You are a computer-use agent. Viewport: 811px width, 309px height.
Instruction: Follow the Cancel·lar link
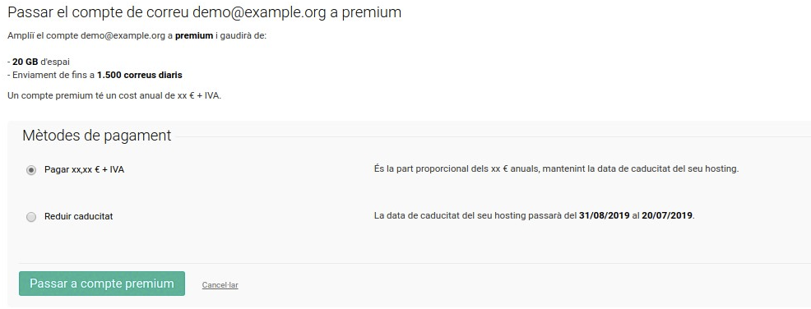click(x=220, y=284)
